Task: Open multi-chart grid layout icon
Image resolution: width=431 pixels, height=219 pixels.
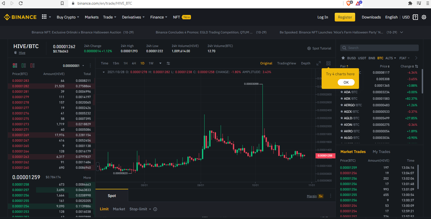Action: (328, 63)
